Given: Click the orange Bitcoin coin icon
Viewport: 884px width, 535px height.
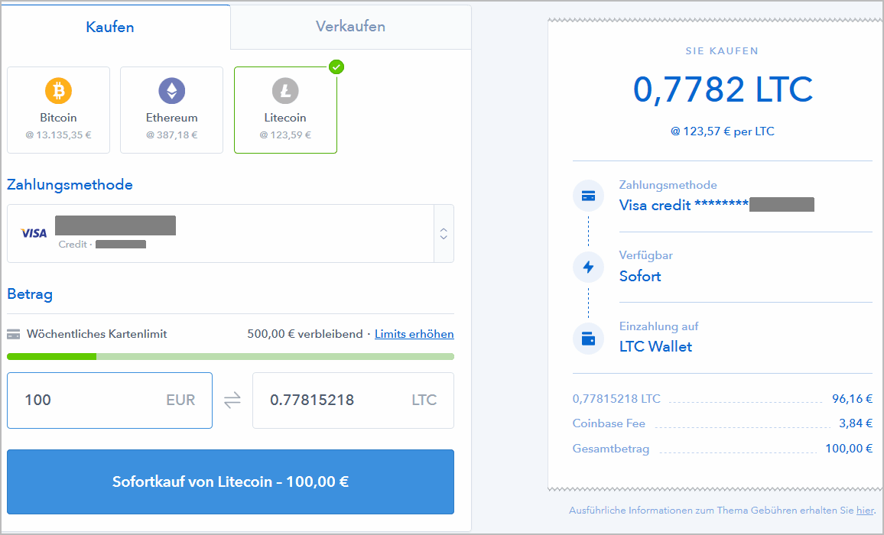Looking at the screenshot, I should pyautogui.click(x=59, y=91).
